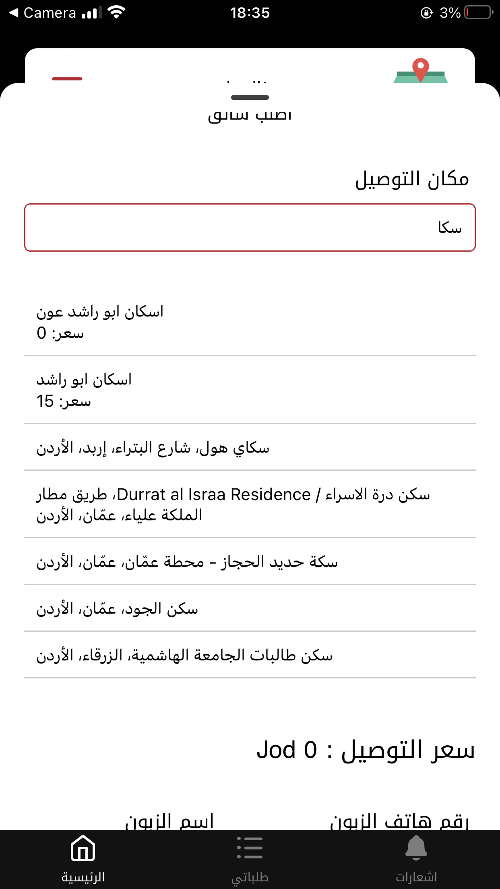Switch to طلباتي tab
The image size is (500, 889).
pos(250,877)
